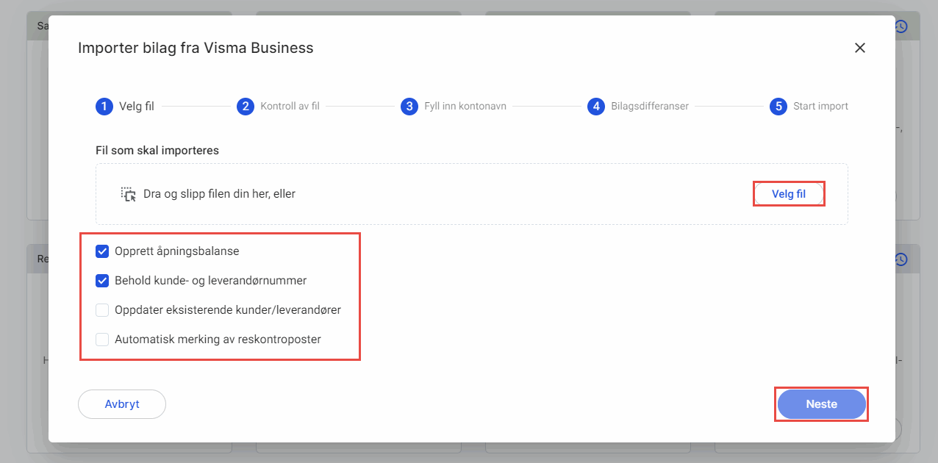Click the step 4 Bilagsdifferanser circle
938x463 pixels.
(596, 106)
